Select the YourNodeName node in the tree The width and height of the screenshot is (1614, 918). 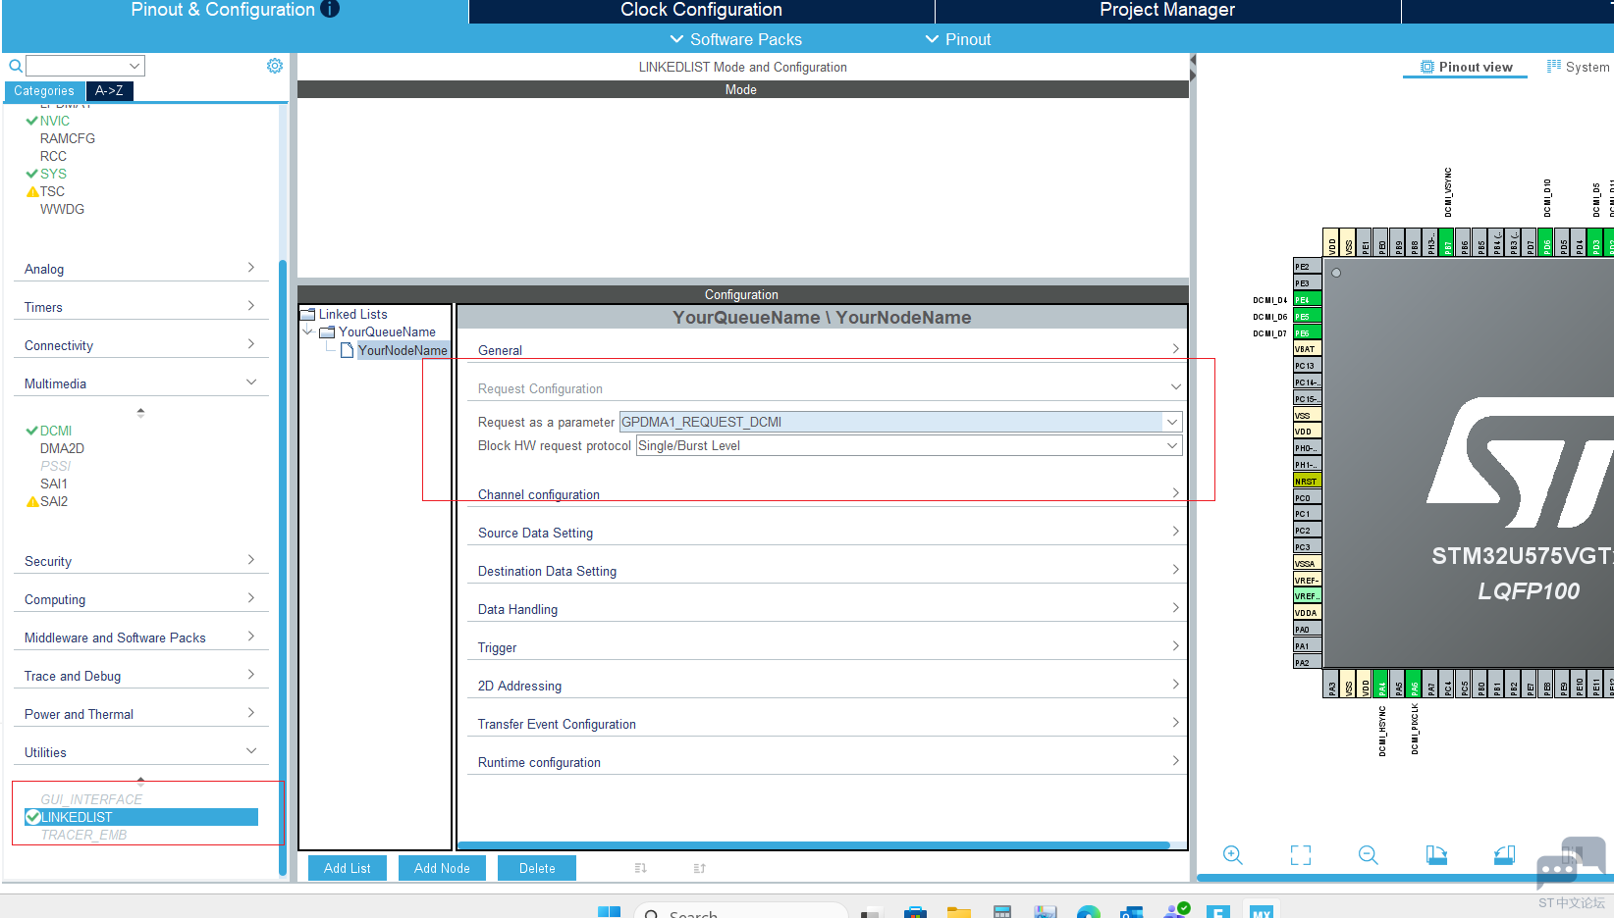[x=403, y=350]
